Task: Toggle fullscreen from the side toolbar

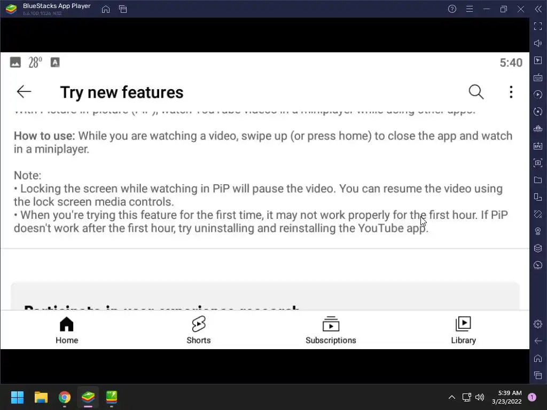Action: click(x=538, y=26)
